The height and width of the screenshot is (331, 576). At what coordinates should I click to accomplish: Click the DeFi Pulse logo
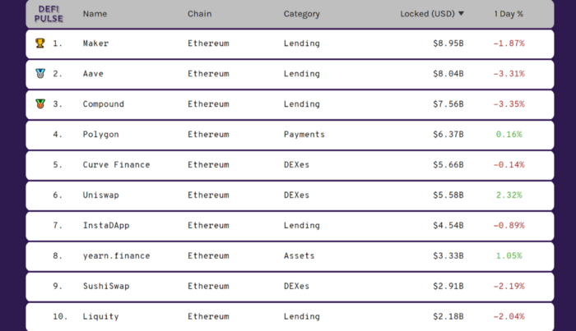coord(49,14)
